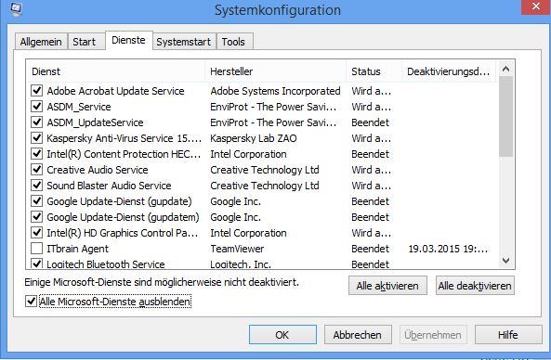Sort by the Dienst column header
This screenshot has width=551, height=360.
click(115, 71)
